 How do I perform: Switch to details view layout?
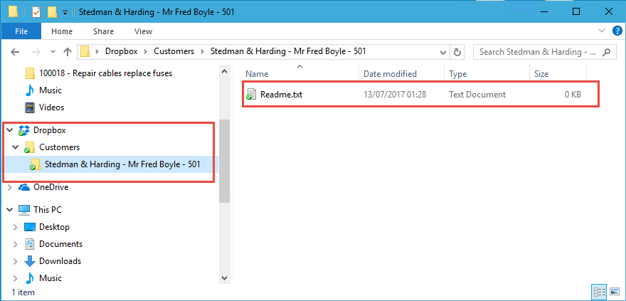[x=598, y=292]
